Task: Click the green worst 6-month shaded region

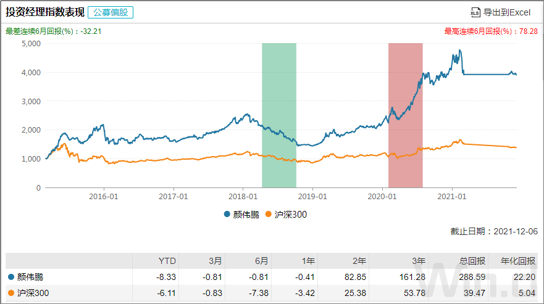Action: 279,115
